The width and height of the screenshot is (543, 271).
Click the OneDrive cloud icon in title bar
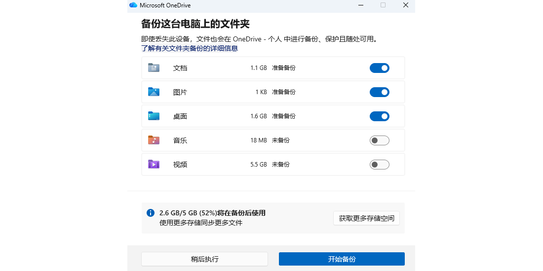coord(133,5)
